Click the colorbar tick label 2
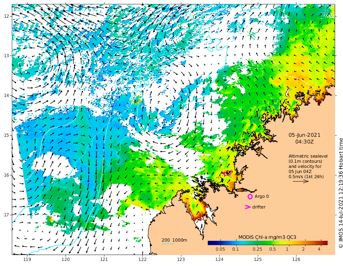 [304, 249]
